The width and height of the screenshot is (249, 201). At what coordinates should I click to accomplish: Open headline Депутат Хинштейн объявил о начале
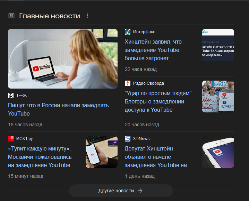(158, 157)
